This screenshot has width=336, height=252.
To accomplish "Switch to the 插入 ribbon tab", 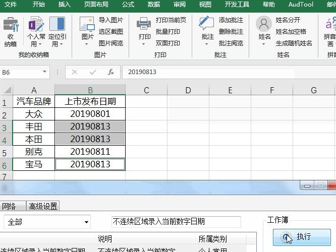I will click(x=64, y=4).
